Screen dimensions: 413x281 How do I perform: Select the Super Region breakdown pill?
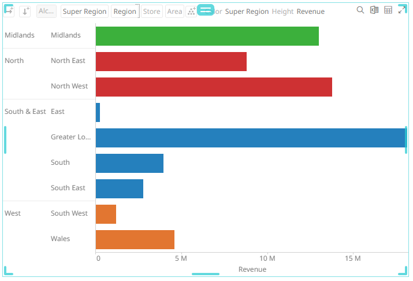click(x=84, y=12)
